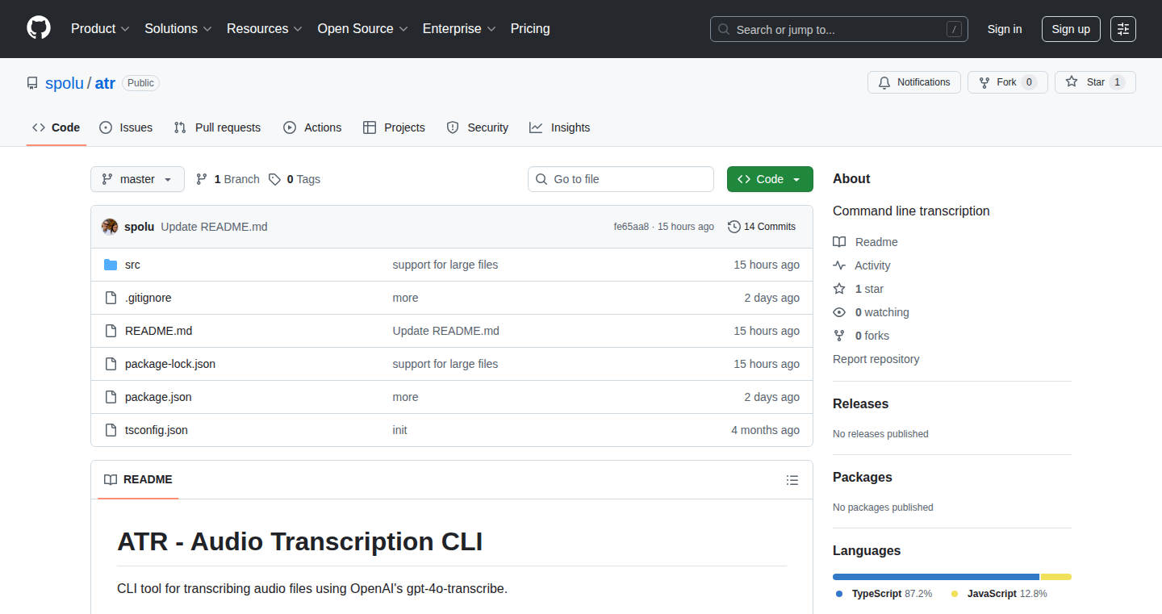1162x614 pixels.
Task: Click the spolu avatar in commit row
Action: 110,227
